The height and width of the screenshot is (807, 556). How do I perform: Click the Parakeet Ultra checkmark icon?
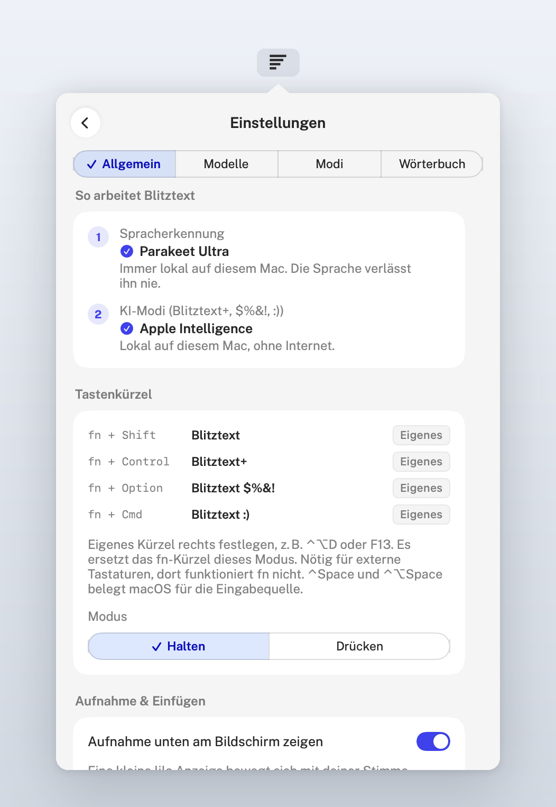127,251
